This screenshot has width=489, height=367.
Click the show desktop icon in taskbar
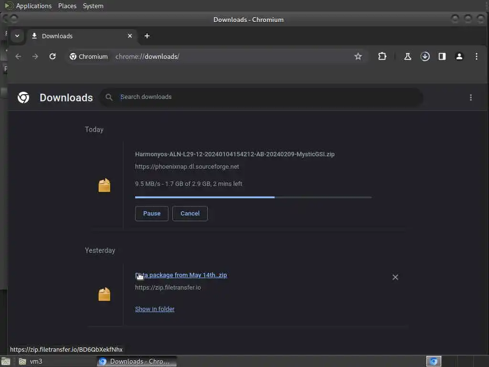click(x=6, y=361)
